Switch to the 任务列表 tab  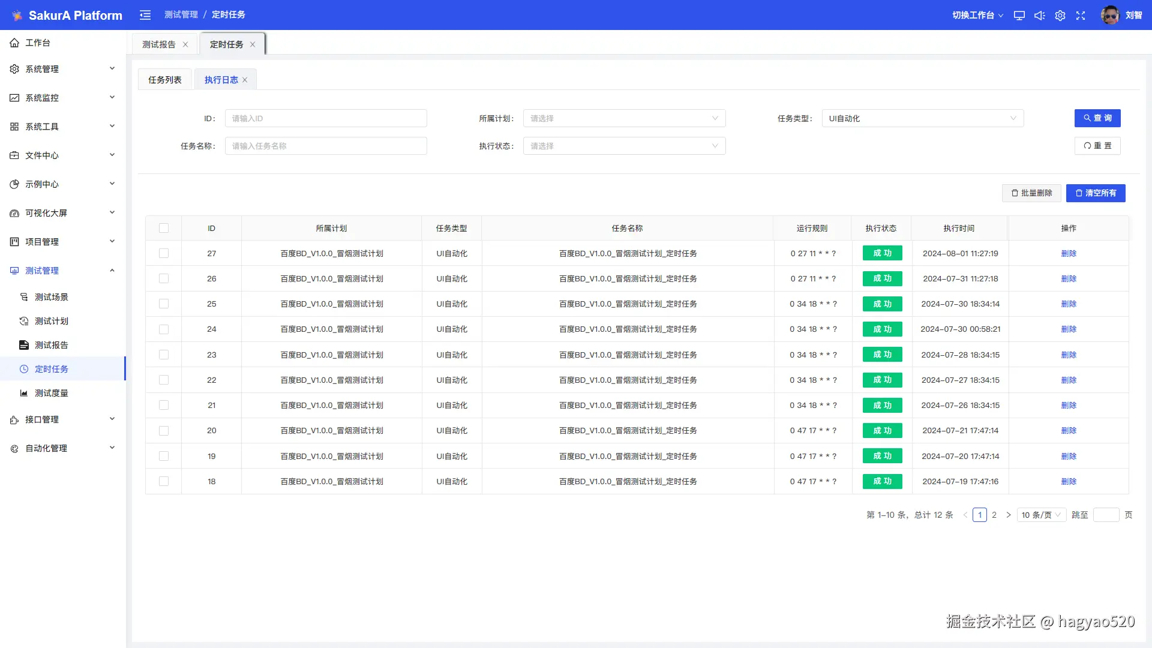(x=165, y=80)
